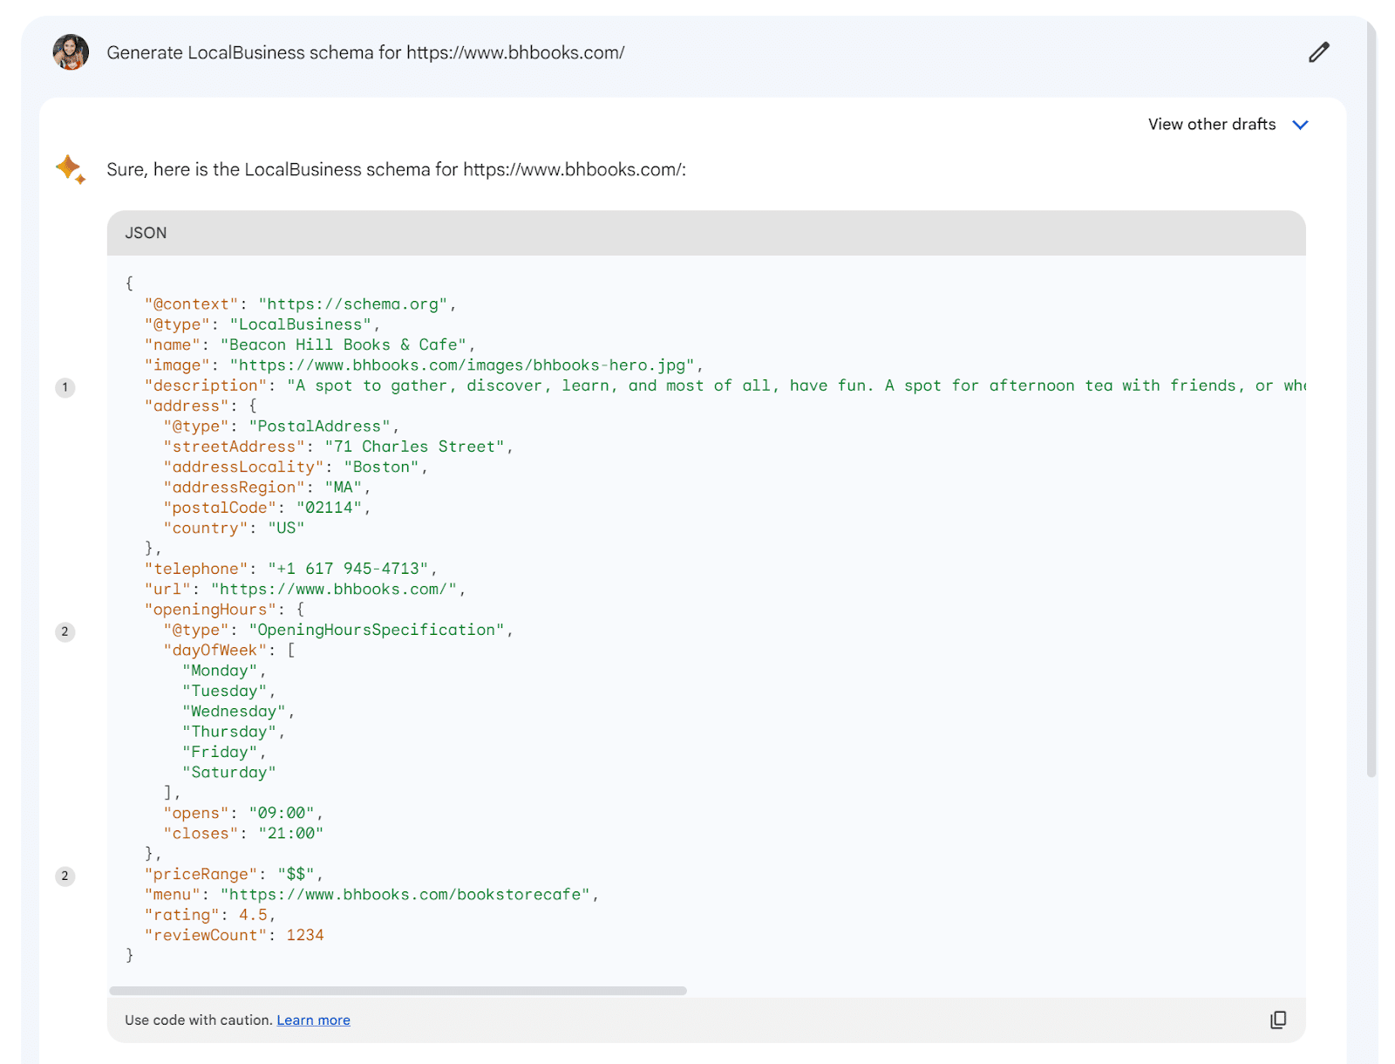The image size is (1395, 1064).
Task: Click the user profile avatar
Action: [x=71, y=52]
